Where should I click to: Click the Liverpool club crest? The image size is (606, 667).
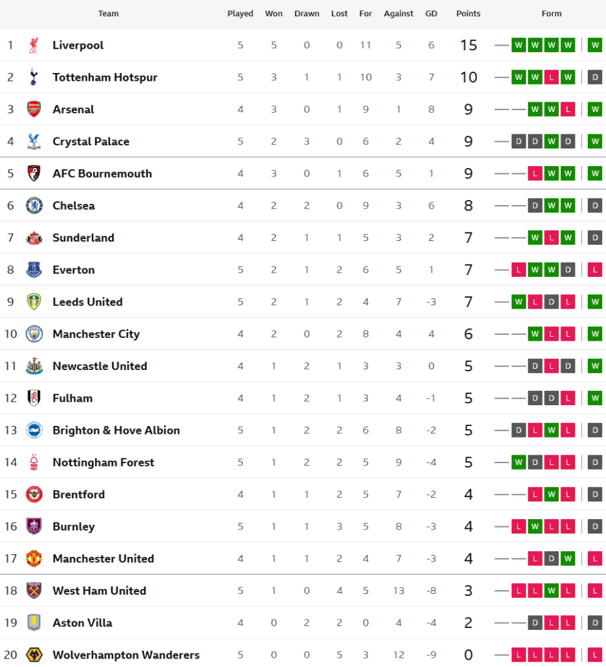tap(34, 45)
